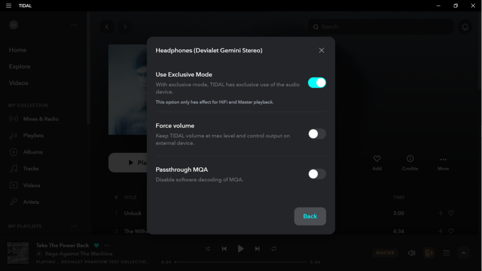Favorite the Unluck track

451,213
